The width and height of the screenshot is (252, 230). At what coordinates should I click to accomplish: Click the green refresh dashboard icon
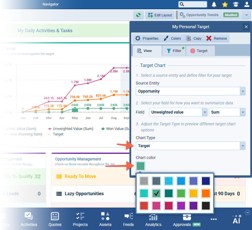tap(138, 15)
